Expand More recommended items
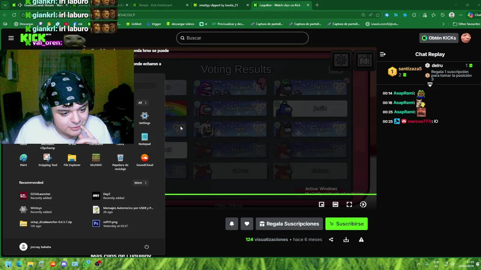 coord(141,183)
